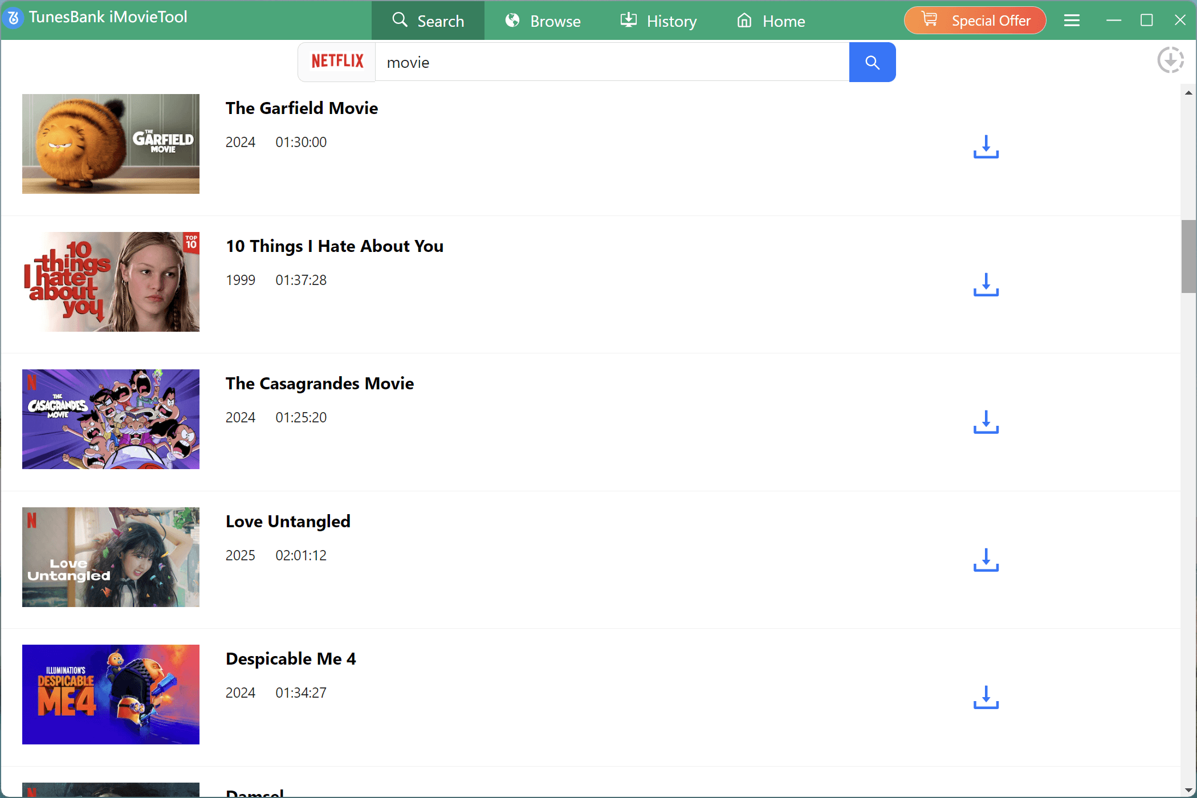
Task: Click the duration 01:34:27
Action: [x=301, y=693]
